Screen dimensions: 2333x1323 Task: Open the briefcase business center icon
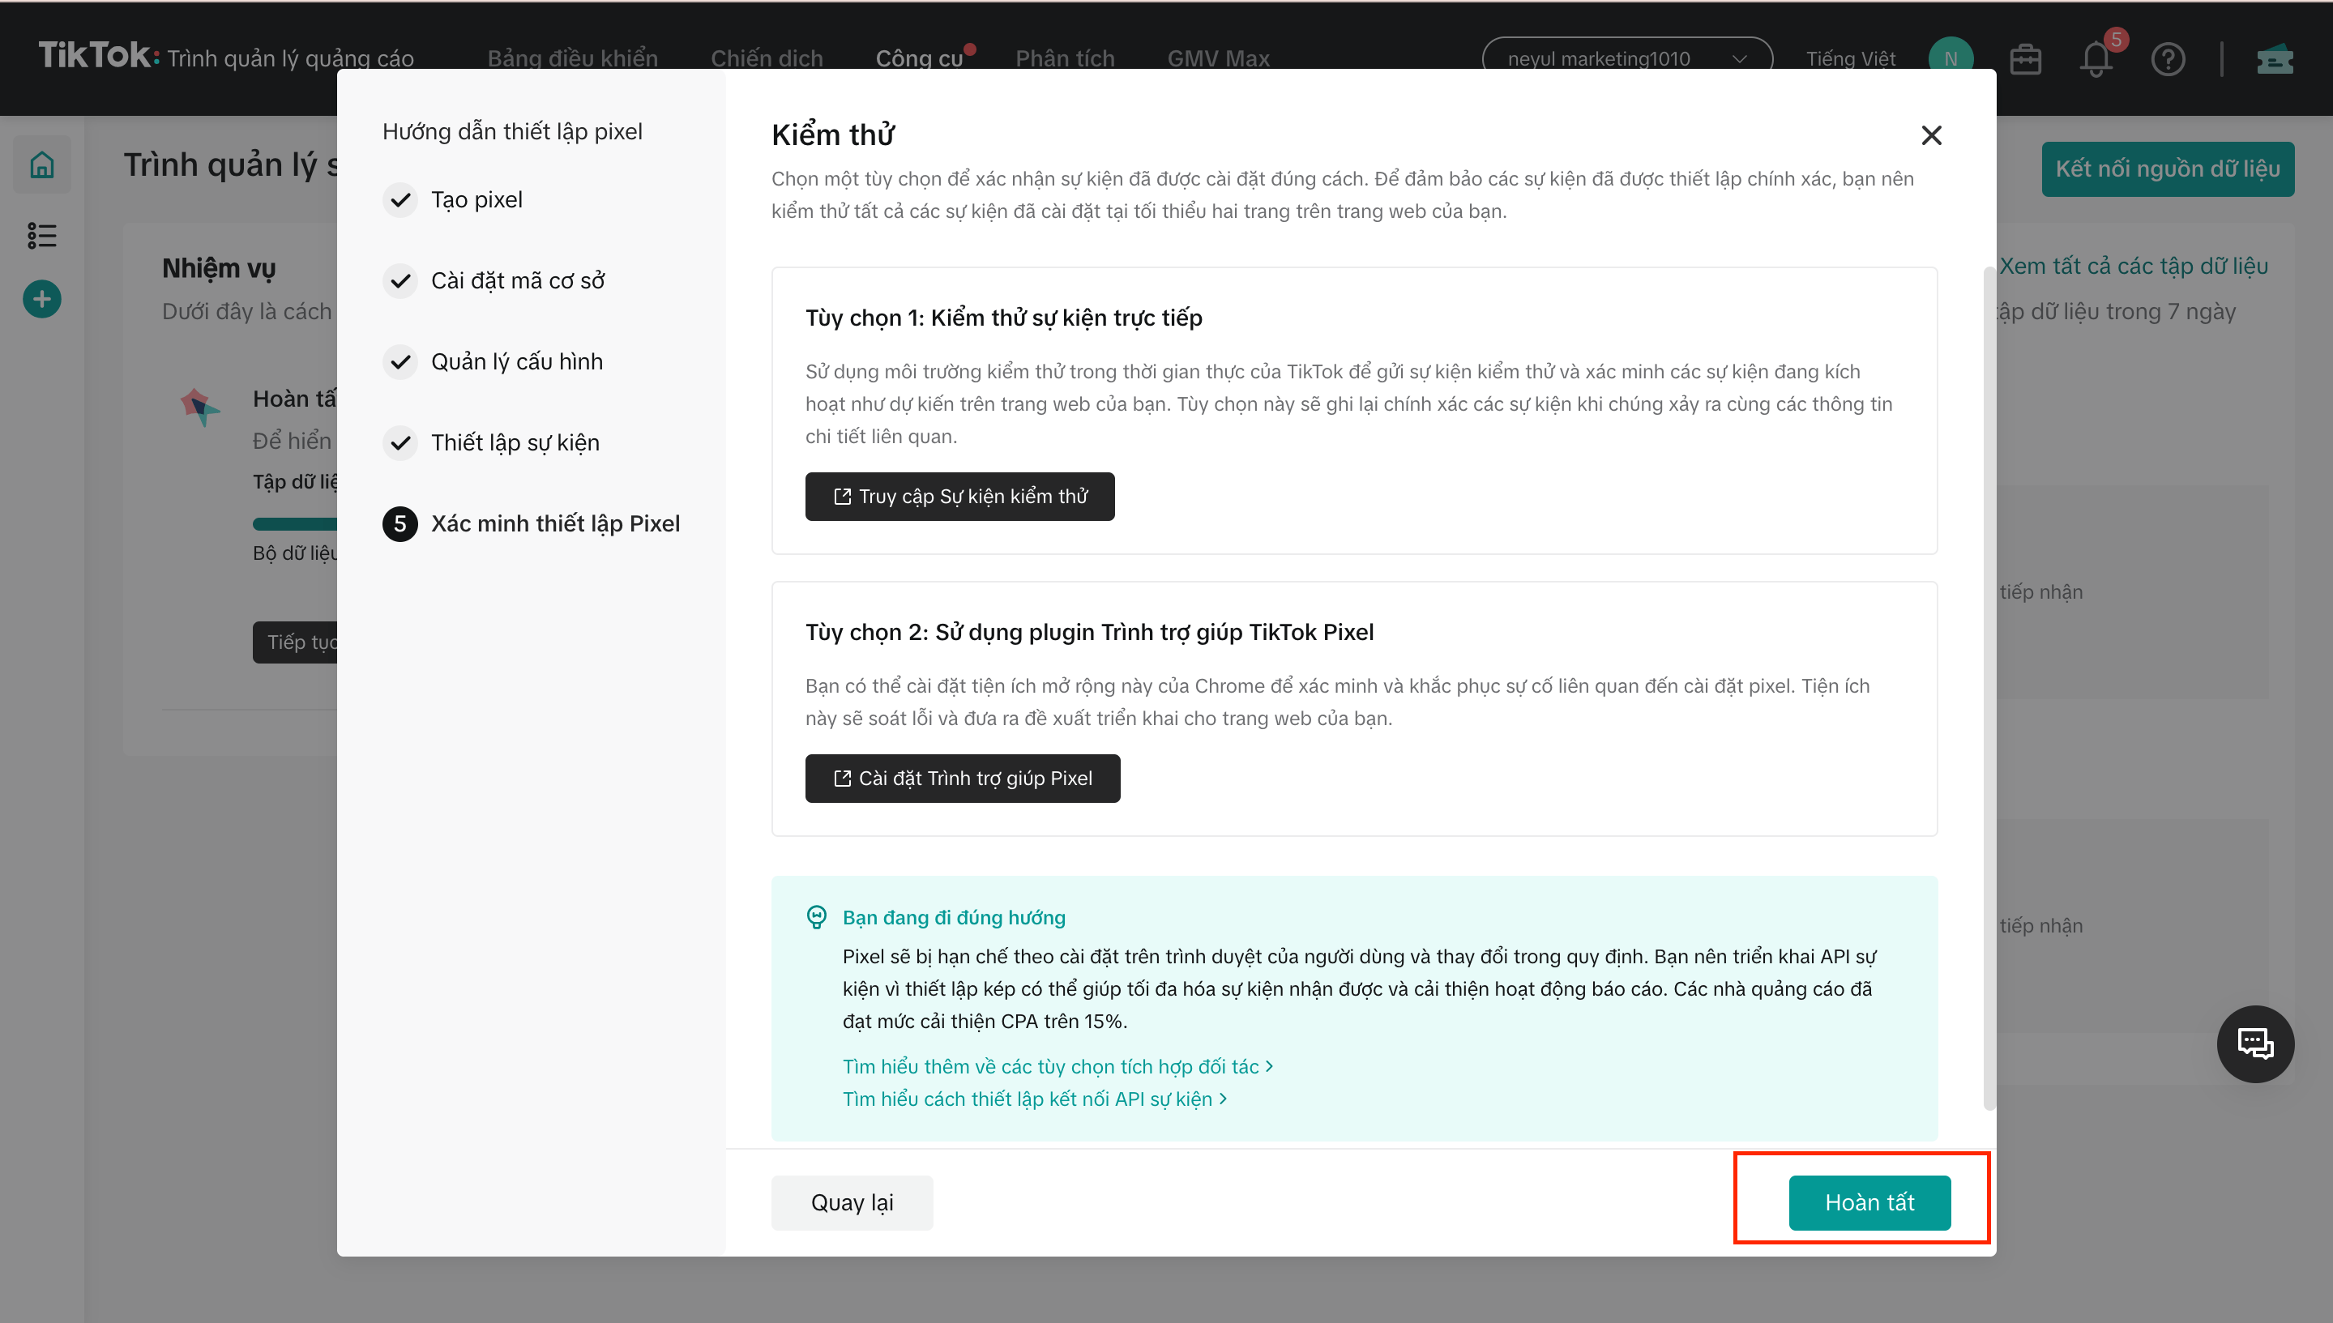click(2025, 59)
